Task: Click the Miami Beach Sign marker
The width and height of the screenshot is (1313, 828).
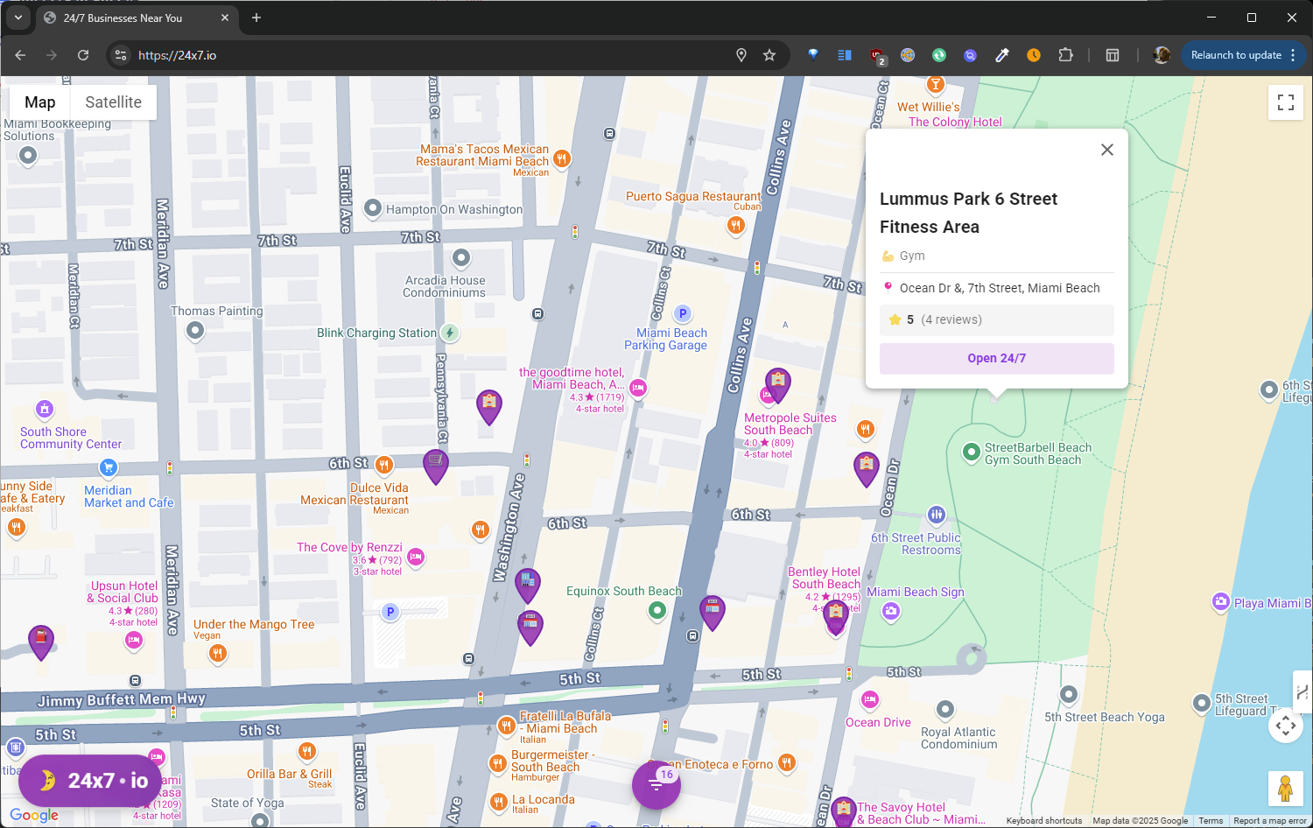Action: click(x=891, y=611)
